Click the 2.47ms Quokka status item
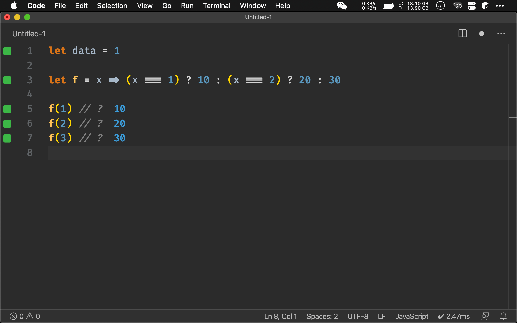The image size is (517, 323). pos(454,316)
